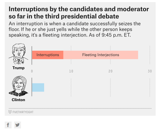Click the Facebook share icon
The width and height of the screenshot is (158, 131).
[x=8, y=125]
